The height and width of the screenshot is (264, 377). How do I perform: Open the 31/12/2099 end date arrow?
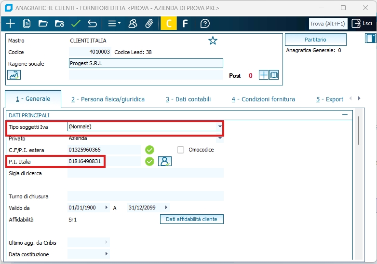166,207
